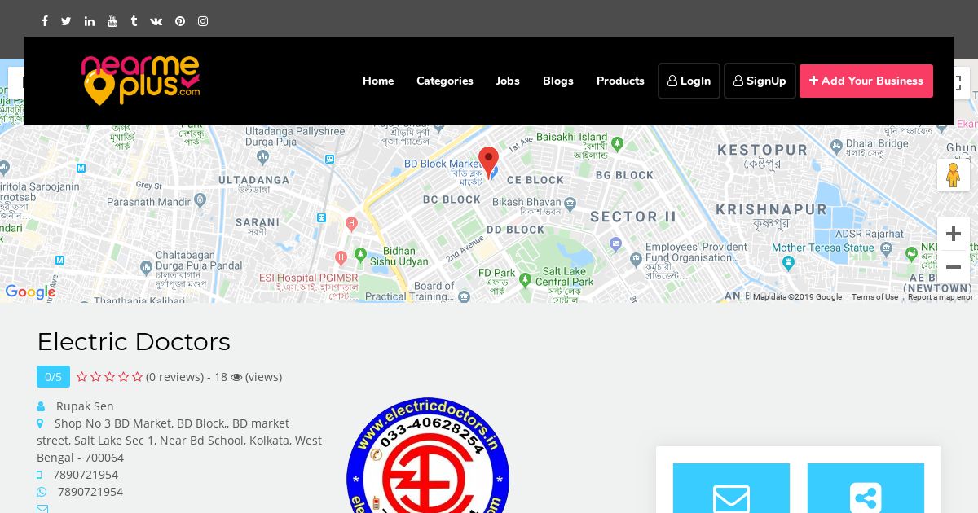Viewport: 978px width, 513px height.
Task: Zoom in on the map
Action: pos(954,235)
